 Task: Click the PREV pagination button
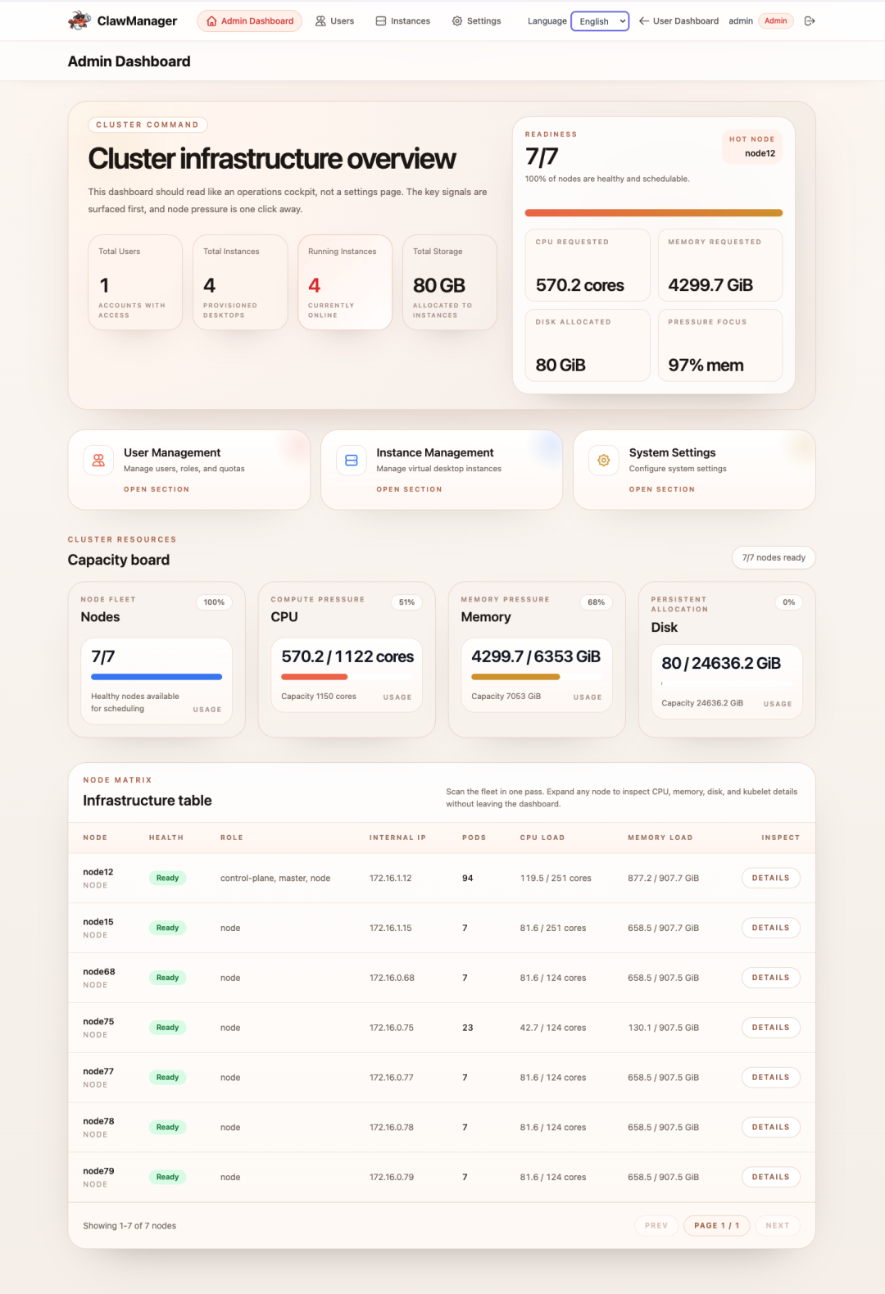pyautogui.click(x=656, y=1226)
